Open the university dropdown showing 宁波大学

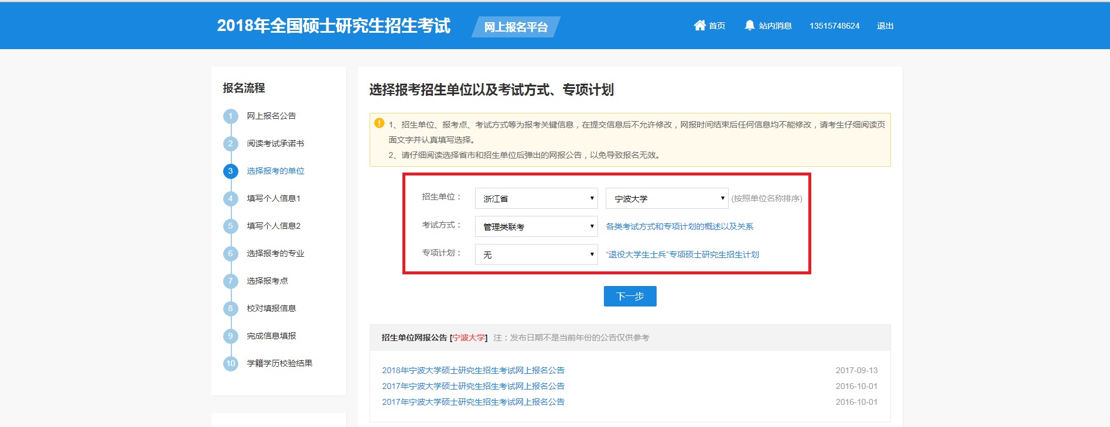coord(667,198)
